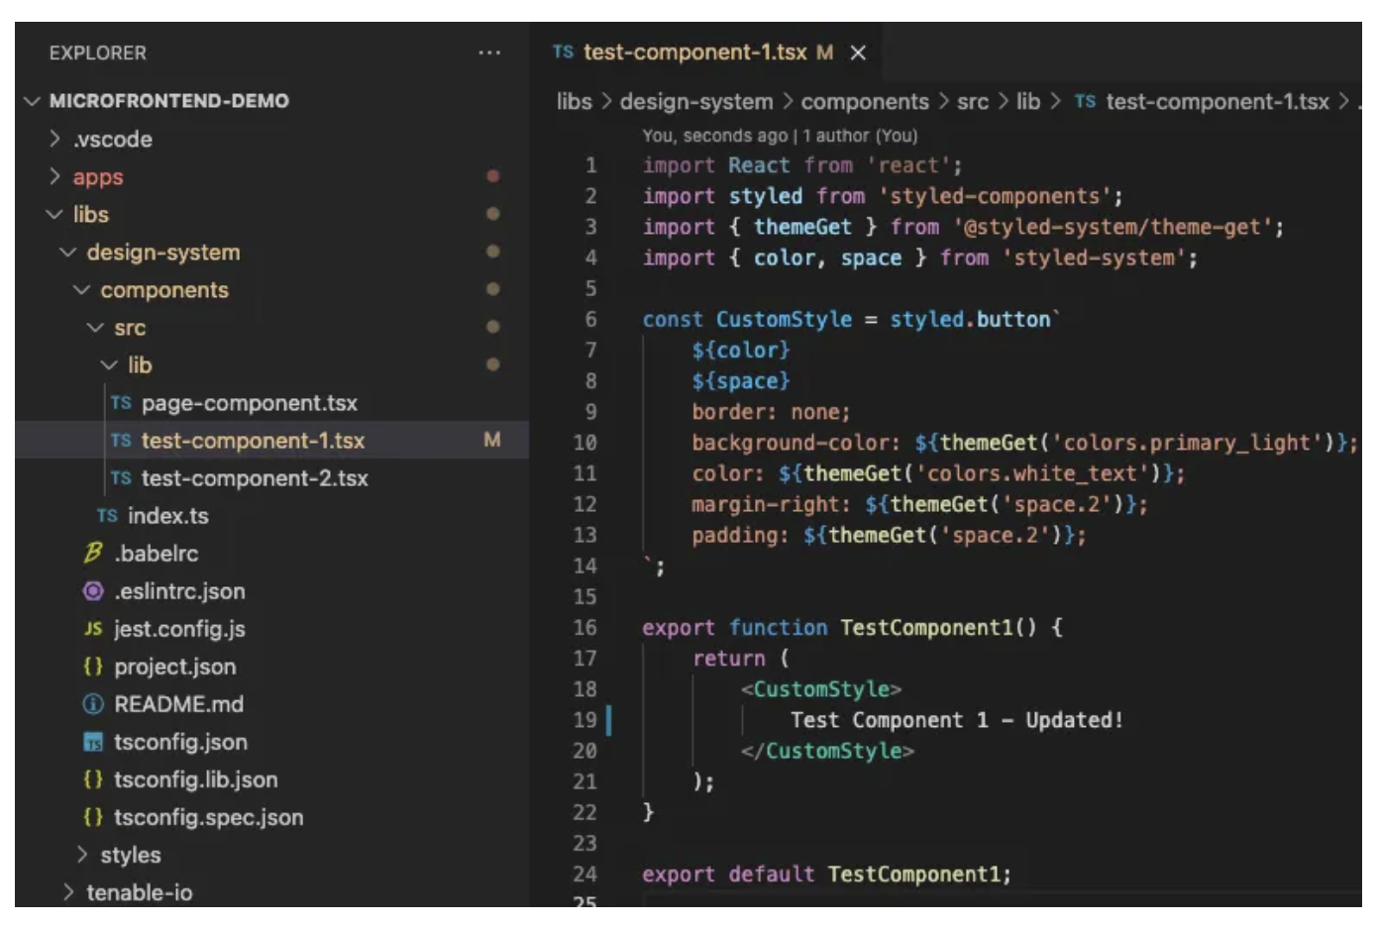Open tsconfig.lib.json file
Image resolution: width=1377 pixels, height=925 pixels.
[196, 779]
